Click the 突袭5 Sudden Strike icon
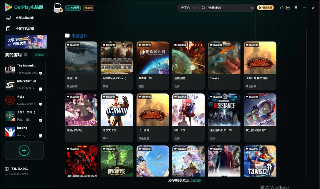The width and height of the screenshot is (320, 189). [x=10, y=100]
